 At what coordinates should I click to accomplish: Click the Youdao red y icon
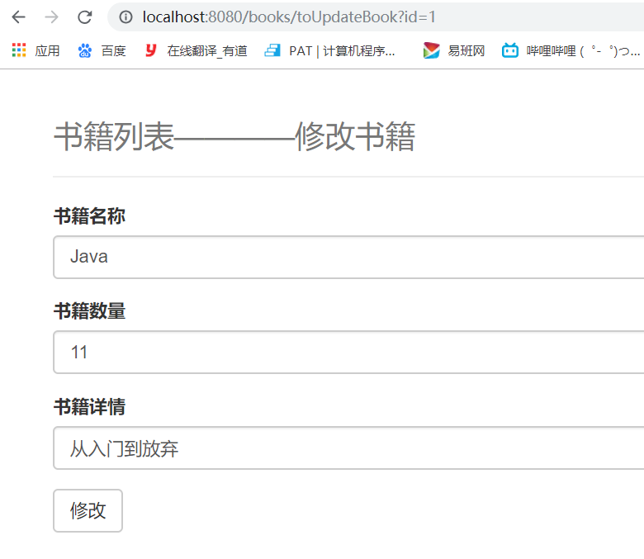[151, 50]
